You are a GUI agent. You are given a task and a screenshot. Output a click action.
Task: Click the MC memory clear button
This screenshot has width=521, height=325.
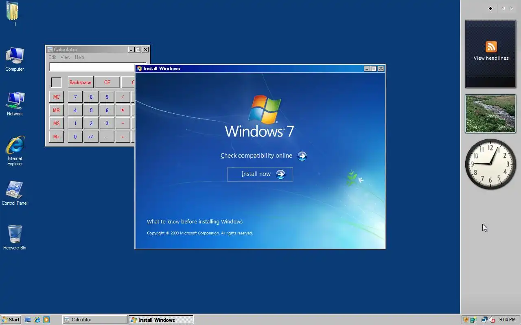coord(56,97)
